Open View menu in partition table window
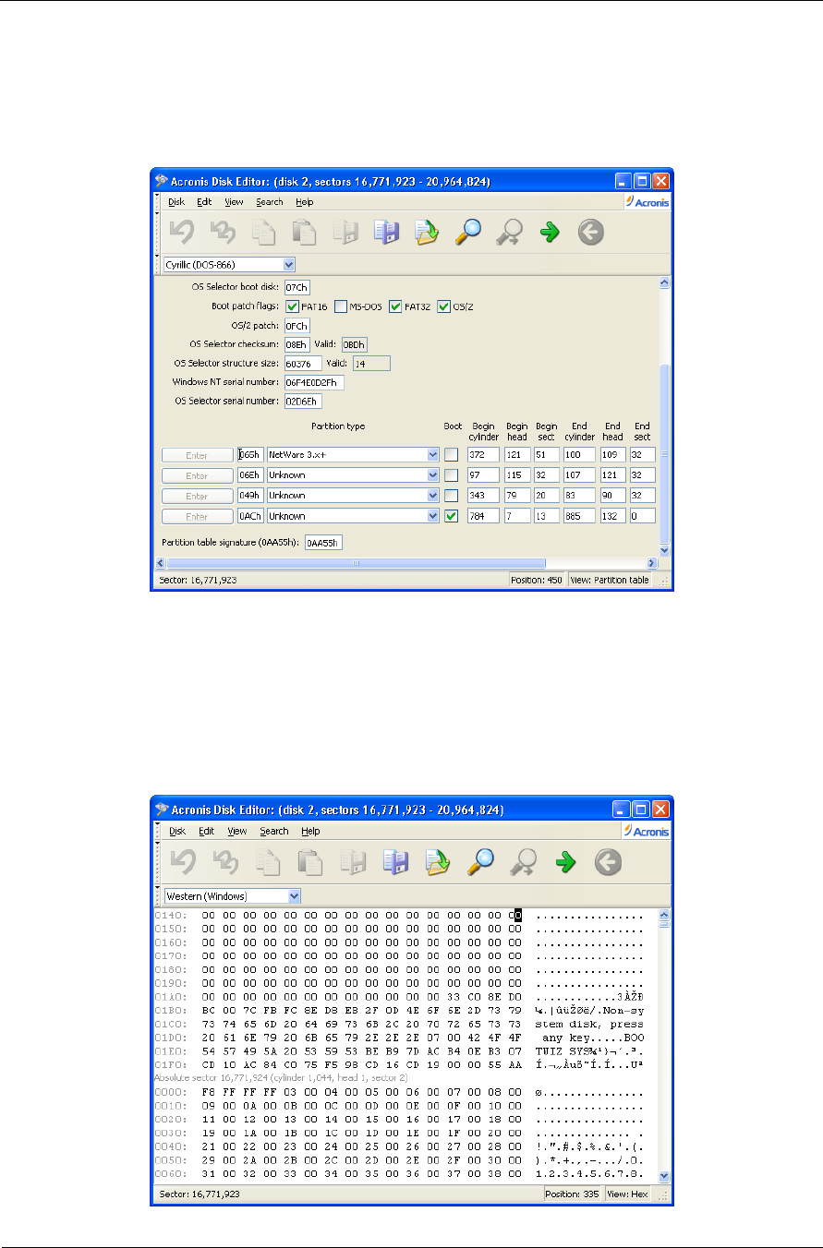The image size is (823, 1248). (x=235, y=202)
